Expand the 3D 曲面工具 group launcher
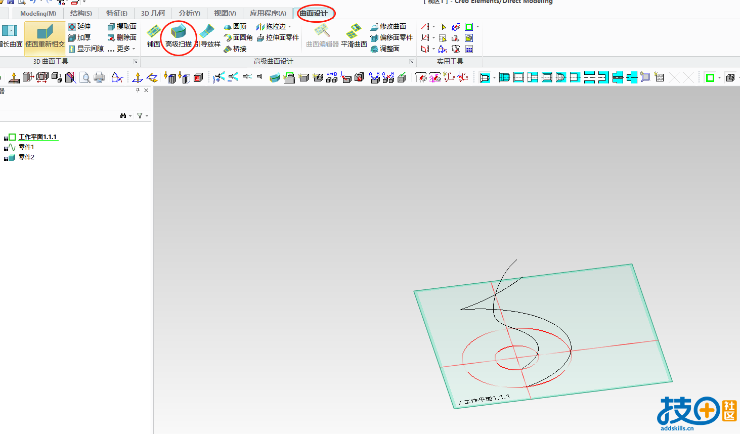The image size is (740, 434). click(136, 62)
